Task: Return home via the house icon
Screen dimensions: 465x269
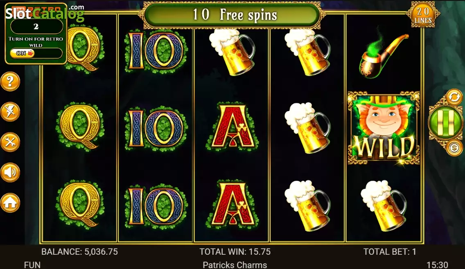Action: click(10, 203)
